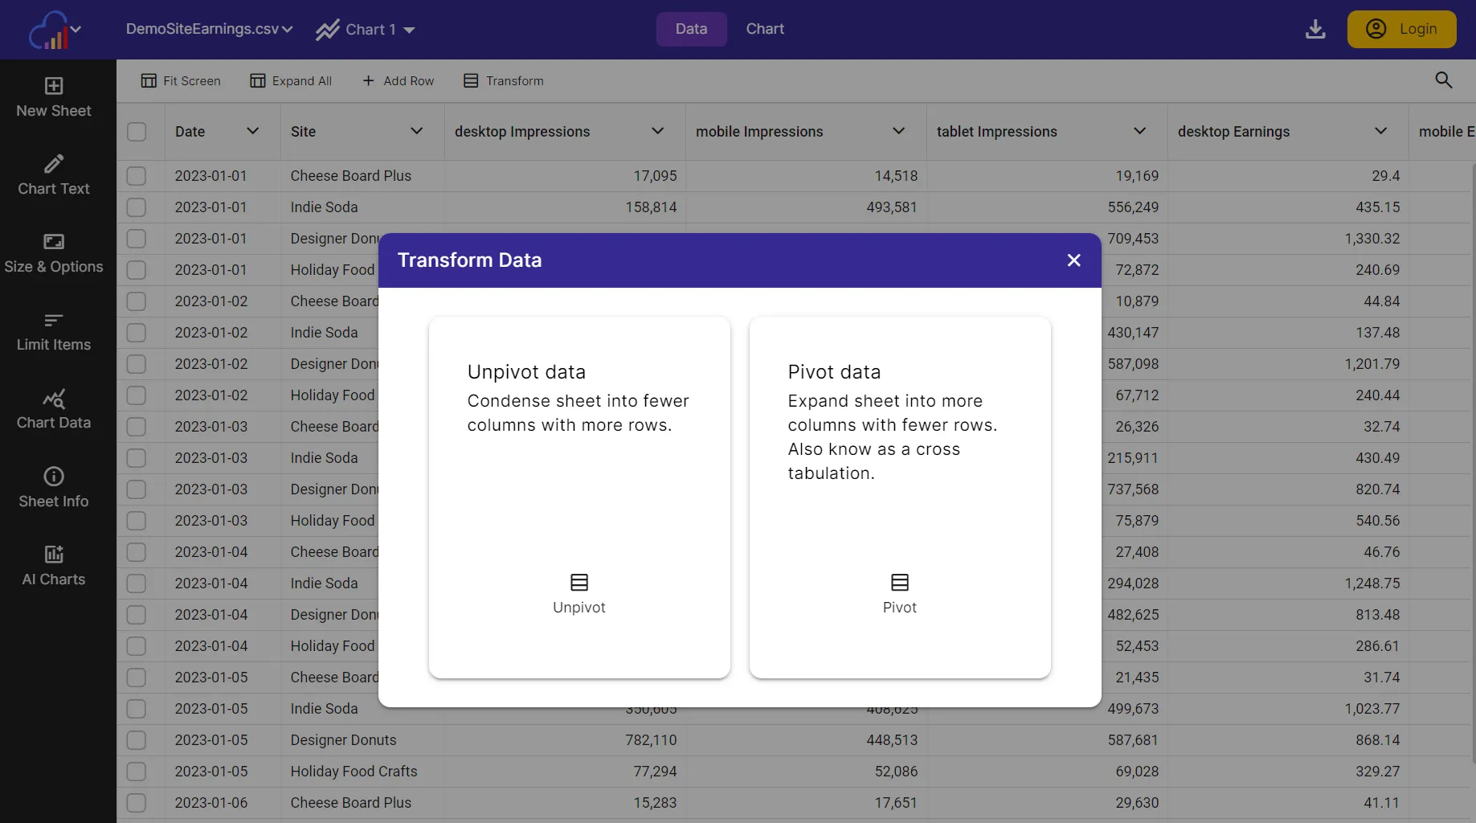Switch to the Chart tab

point(764,29)
